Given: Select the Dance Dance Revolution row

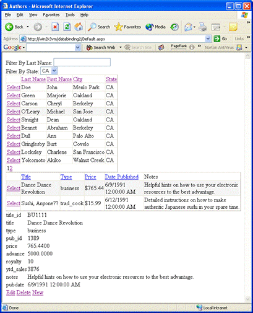Looking at the screenshot, I should (x=14, y=188).
